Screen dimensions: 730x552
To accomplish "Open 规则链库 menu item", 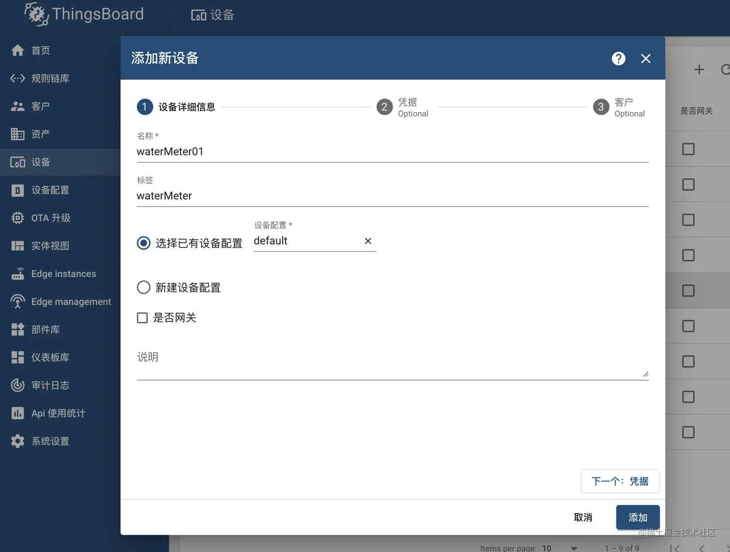I will (x=60, y=78).
